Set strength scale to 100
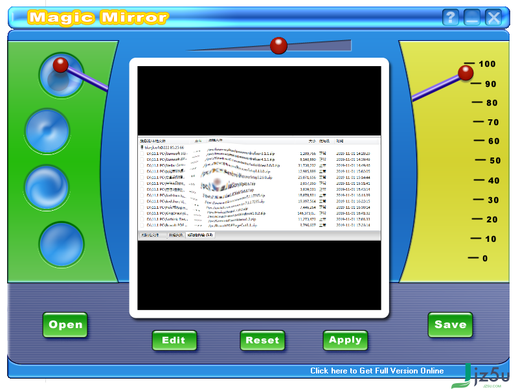Image resolution: width=518 pixels, height=389 pixels. [x=480, y=64]
